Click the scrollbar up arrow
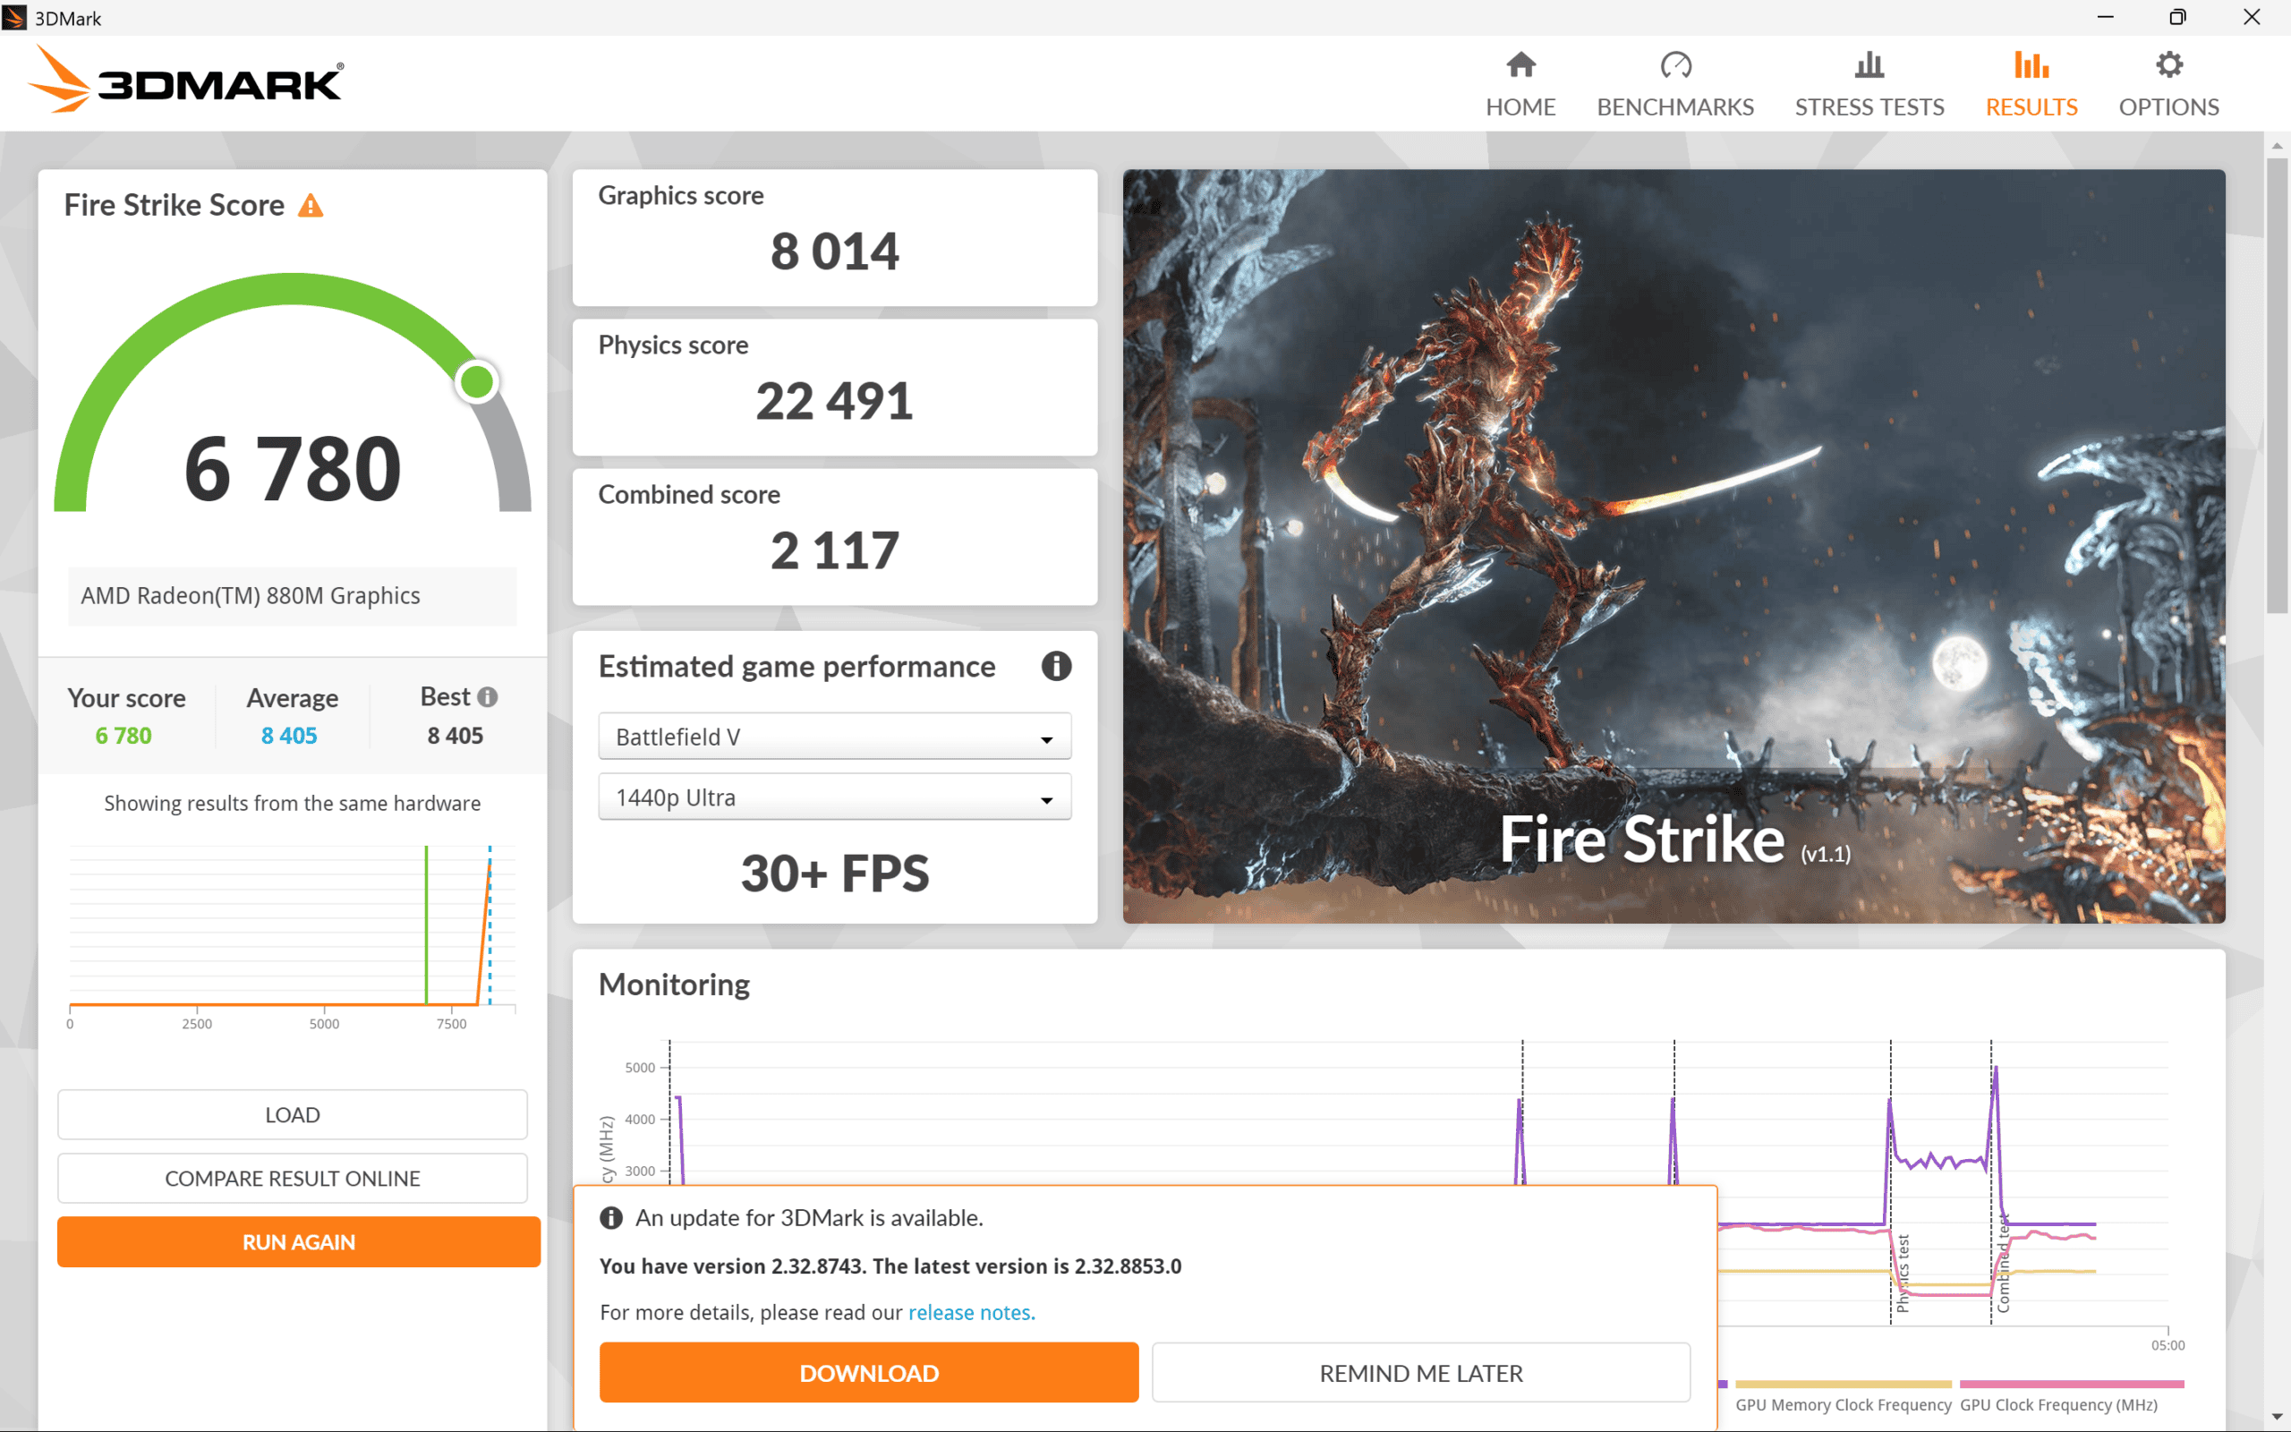The width and height of the screenshot is (2291, 1432). (2277, 145)
